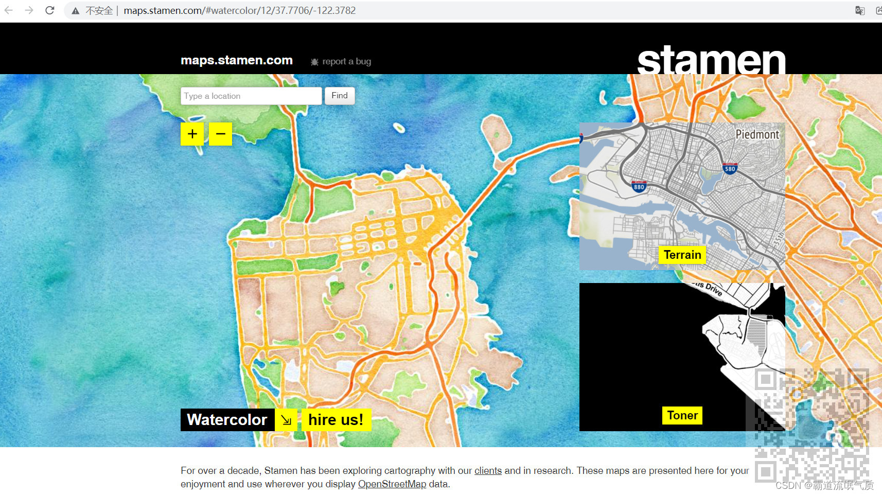Click the share icon at top right
This screenshot has height=495, width=882.
click(x=879, y=10)
